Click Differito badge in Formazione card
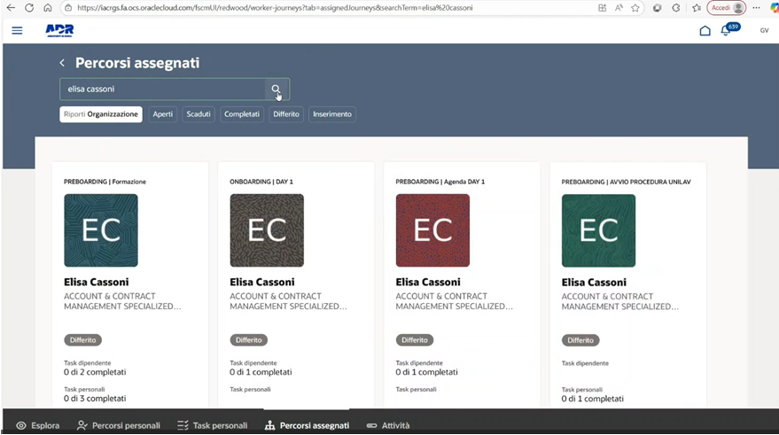779x435 pixels. click(x=83, y=340)
